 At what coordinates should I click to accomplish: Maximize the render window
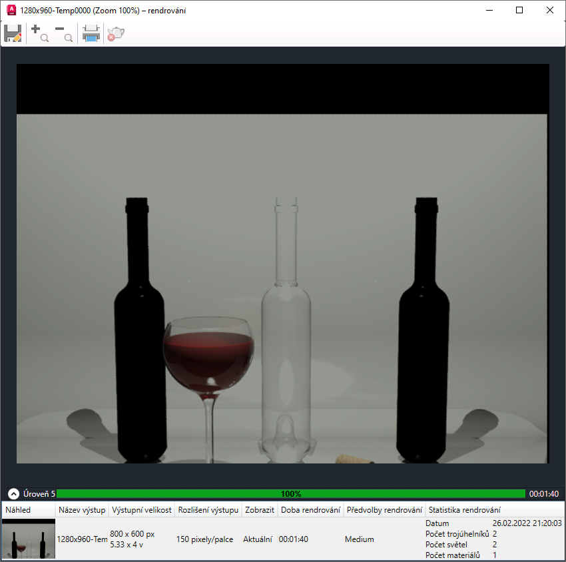coord(519,10)
